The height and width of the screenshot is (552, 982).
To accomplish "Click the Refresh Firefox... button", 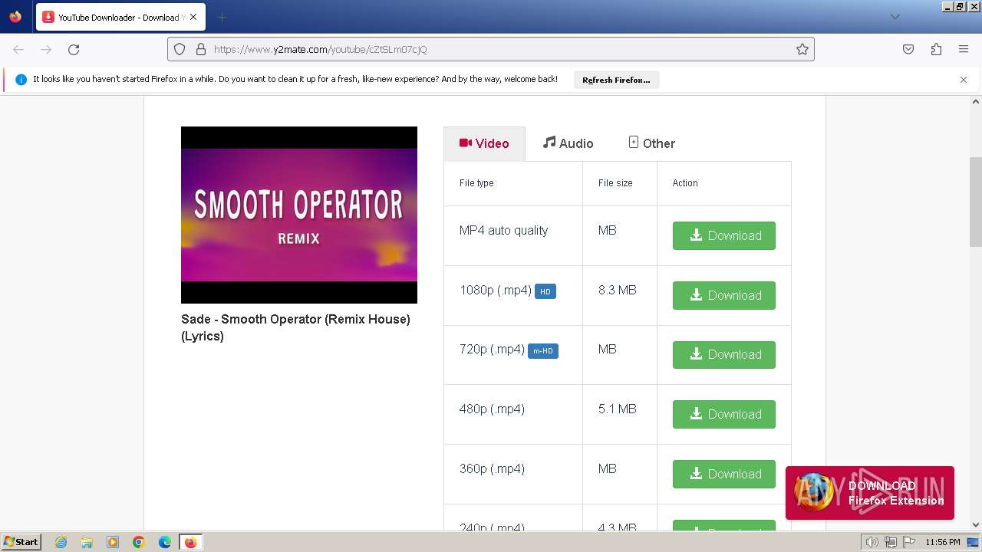I will (x=616, y=80).
